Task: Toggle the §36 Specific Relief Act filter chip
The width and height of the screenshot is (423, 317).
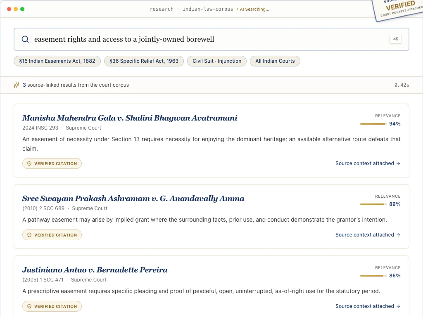Action: [x=144, y=61]
